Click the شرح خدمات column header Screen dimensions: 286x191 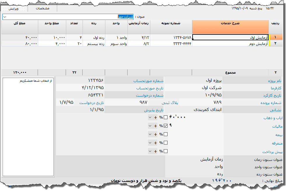(230, 27)
